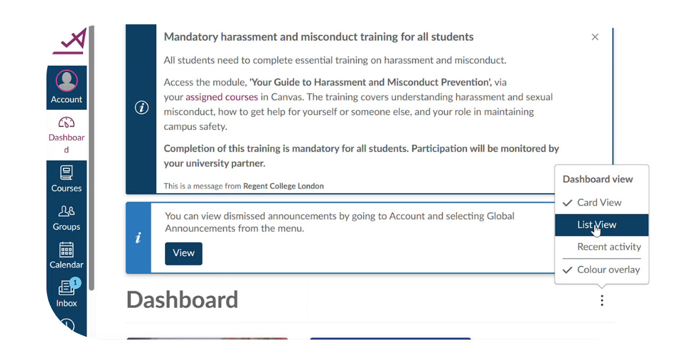The image size is (697, 364).
Task: Click the institution logo at top left
Action: tap(70, 41)
